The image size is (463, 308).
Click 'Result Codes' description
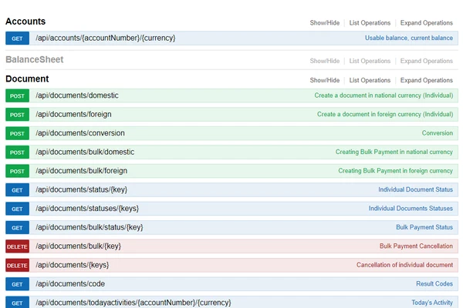(434, 284)
